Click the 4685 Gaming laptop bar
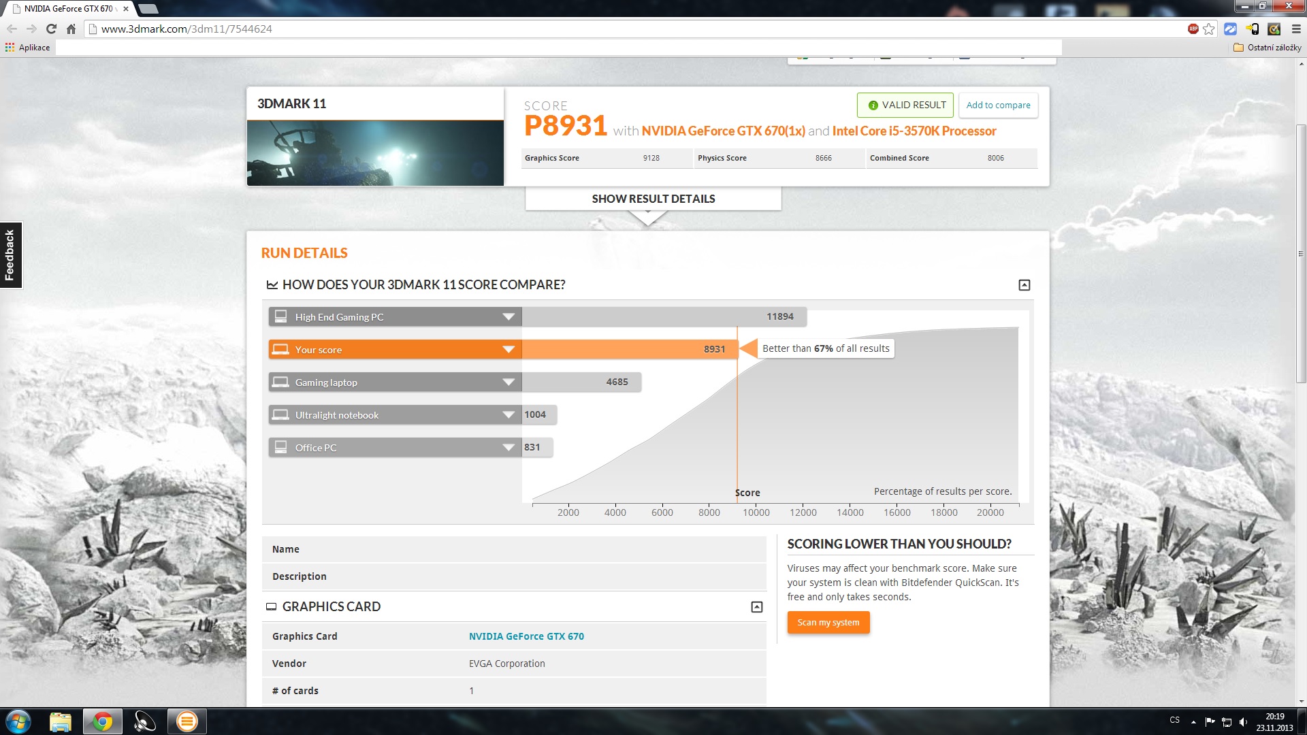 click(x=581, y=382)
